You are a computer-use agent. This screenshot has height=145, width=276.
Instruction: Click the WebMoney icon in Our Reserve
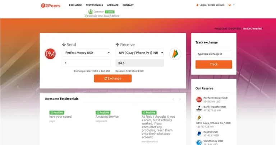199,142
